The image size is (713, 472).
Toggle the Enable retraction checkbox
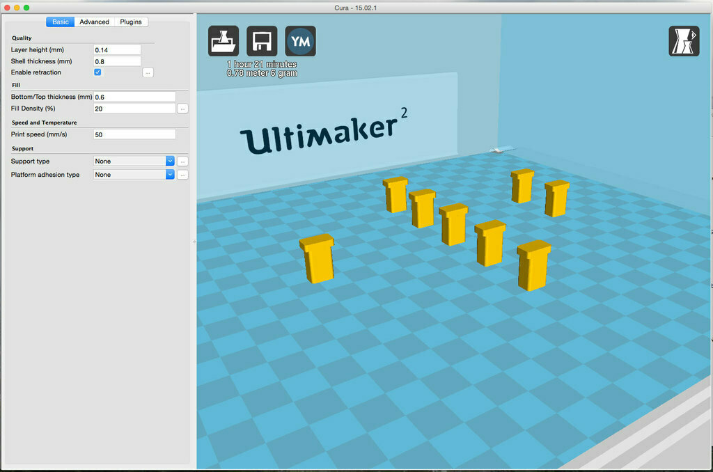(97, 72)
